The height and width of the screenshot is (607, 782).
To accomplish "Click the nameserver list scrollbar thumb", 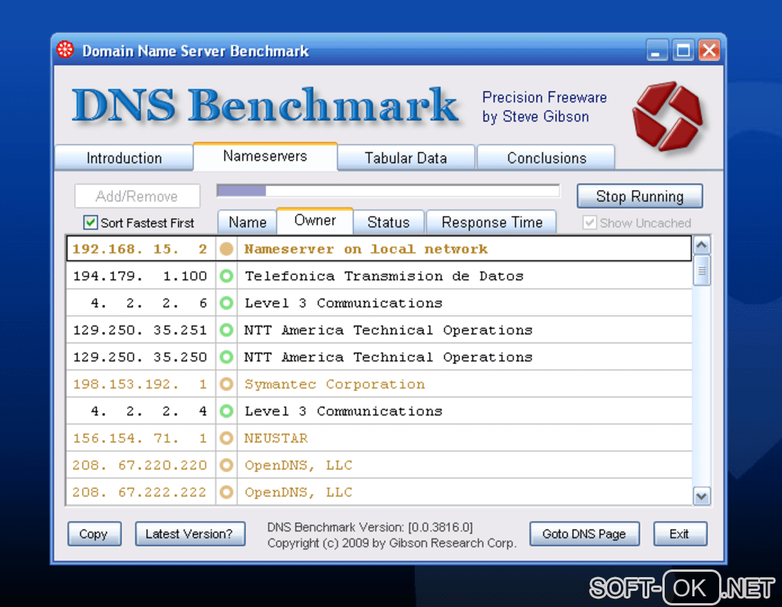I will tap(701, 271).
